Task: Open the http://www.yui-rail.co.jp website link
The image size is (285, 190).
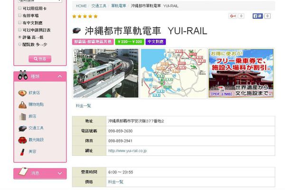Action: (x=127, y=151)
